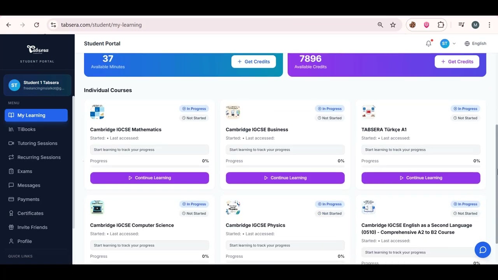498x280 pixels.
Task: Click Not Started badge on Business card
Action: (x=330, y=118)
